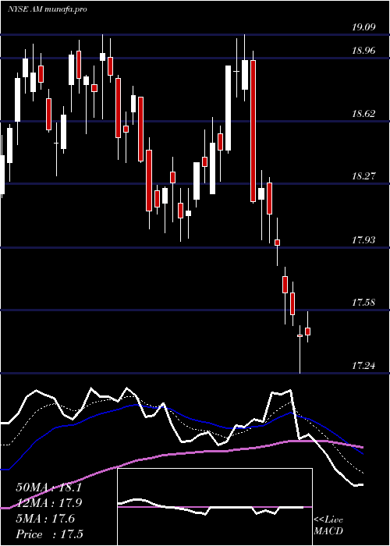The width and height of the screenshot is (390, 546).
Task: Click the 5MA : 17.6 readout
Action: tap(45, 519)
